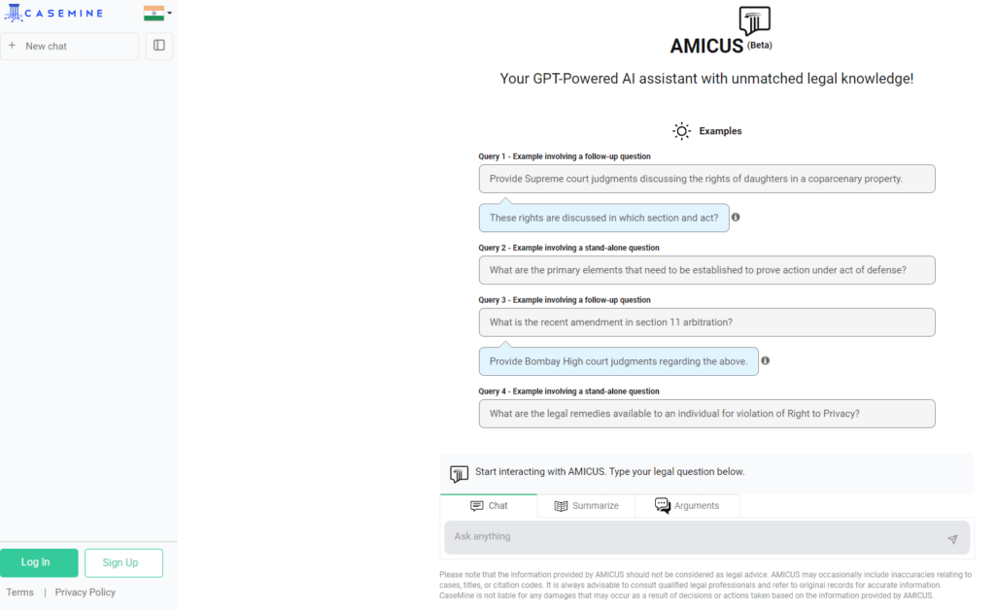Open the Privacy Policy link
Screen dimensions: 995x610
pos(86,593)
